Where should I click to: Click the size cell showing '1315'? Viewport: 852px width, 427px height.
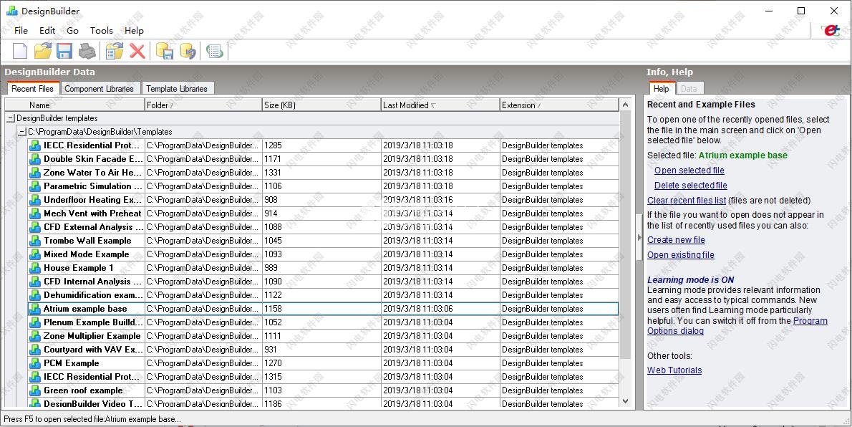(321, 377)
